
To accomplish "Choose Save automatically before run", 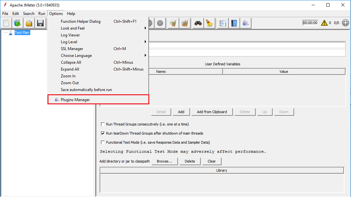I will click(98, 90).
